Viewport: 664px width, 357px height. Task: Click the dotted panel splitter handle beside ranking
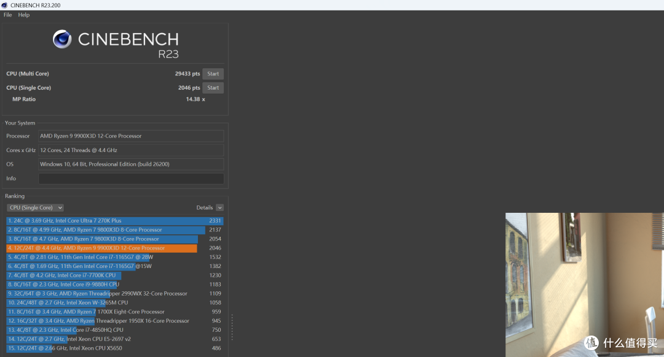coord(232,327)
